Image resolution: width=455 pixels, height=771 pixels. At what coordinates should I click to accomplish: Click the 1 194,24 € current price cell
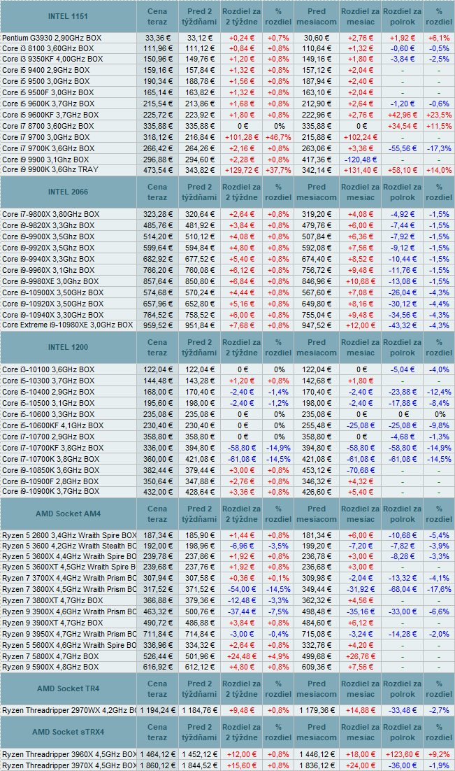tap(157, 711)
